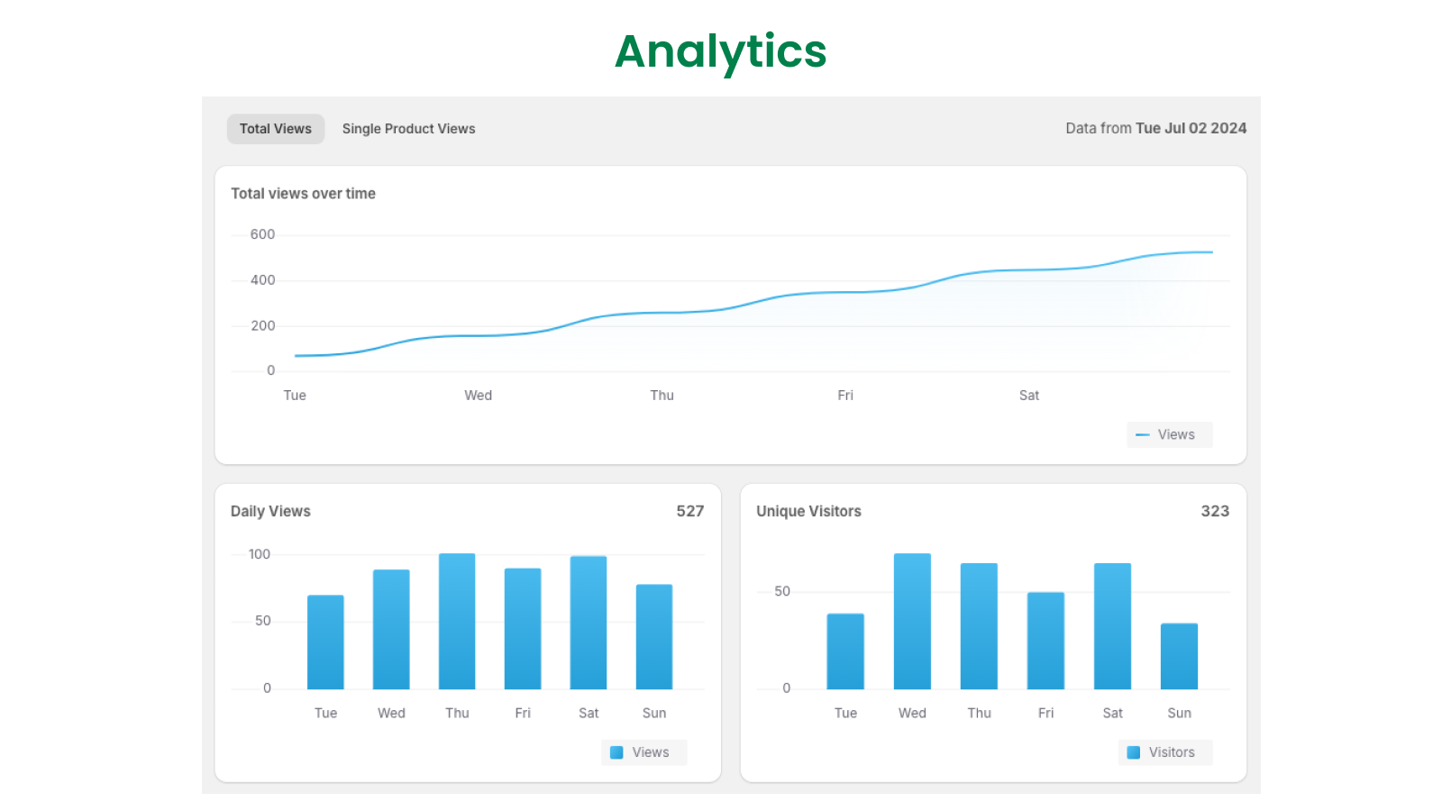
Task: Toggle the Daily Views series off via legend
Action: pos(643,752)
